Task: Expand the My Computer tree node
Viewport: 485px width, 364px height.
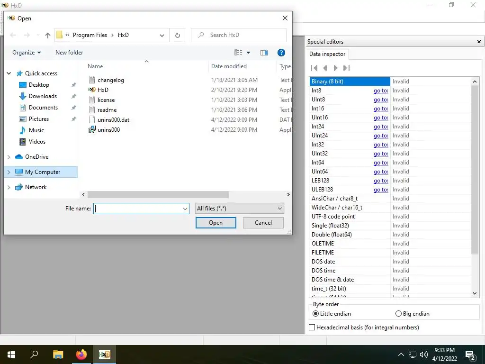Action: [x=9, y=172]
